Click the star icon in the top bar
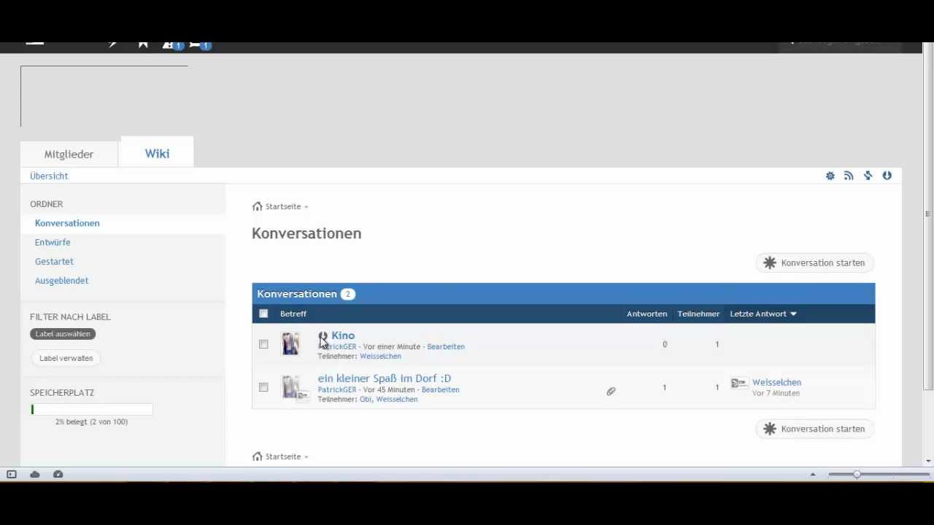Screen dimensions: 934x525 click(143, 44)
